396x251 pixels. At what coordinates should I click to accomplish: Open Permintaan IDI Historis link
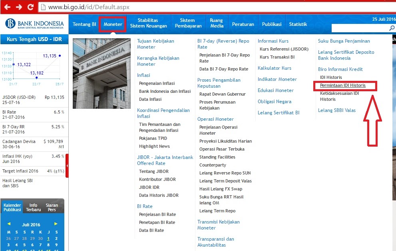pos(343,85)
